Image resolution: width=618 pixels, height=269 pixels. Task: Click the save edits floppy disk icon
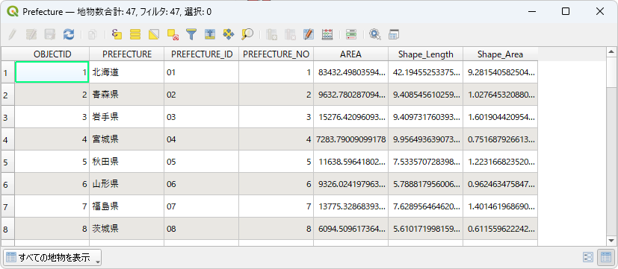tap(49, 34)
